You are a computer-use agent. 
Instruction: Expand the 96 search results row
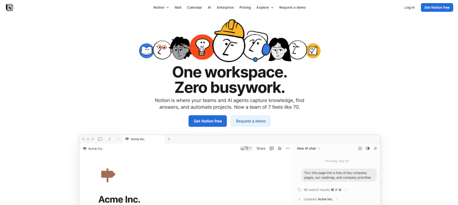(x=322, y=190)
